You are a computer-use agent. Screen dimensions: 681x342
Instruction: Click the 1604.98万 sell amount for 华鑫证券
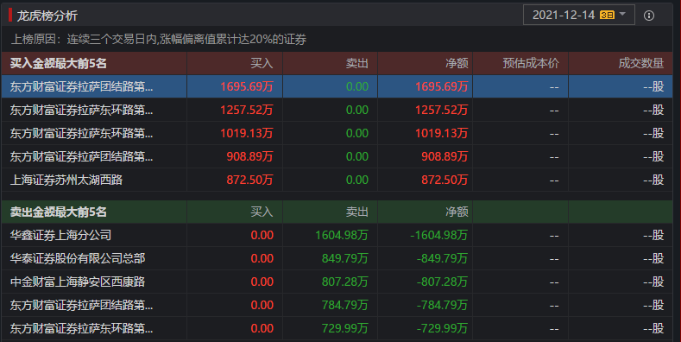coord(342,235)
